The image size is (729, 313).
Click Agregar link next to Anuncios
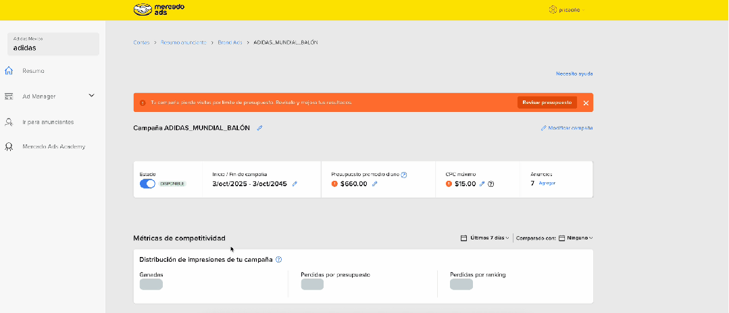pyautogui.click(x=547, y=183)
